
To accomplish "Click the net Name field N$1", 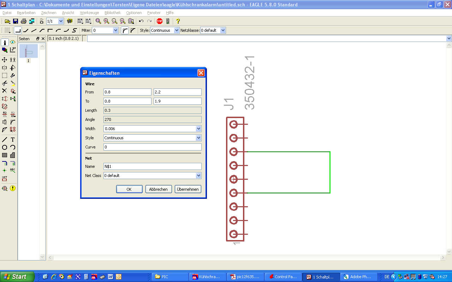I will 153,166.
